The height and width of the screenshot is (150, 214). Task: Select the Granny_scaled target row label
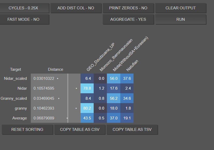coord(14,98)
